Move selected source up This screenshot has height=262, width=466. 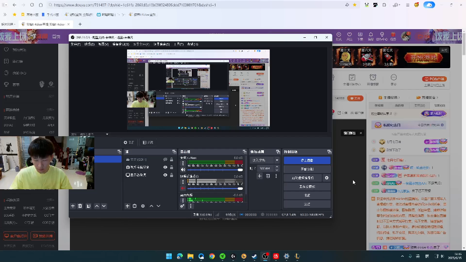click(151, 206)
